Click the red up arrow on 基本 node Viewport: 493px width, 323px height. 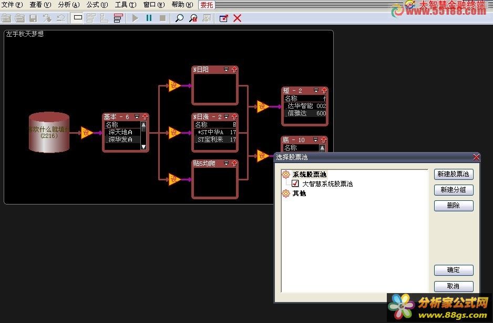(x=145, y=116)
